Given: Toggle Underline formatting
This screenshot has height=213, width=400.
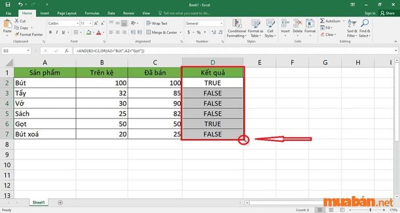Looking at the screenshot, I should click(63, 33).
